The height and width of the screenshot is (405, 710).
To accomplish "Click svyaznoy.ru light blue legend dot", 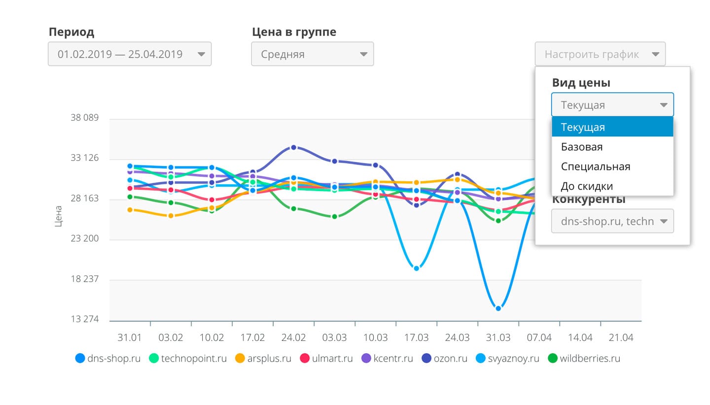I will point(480,359).
